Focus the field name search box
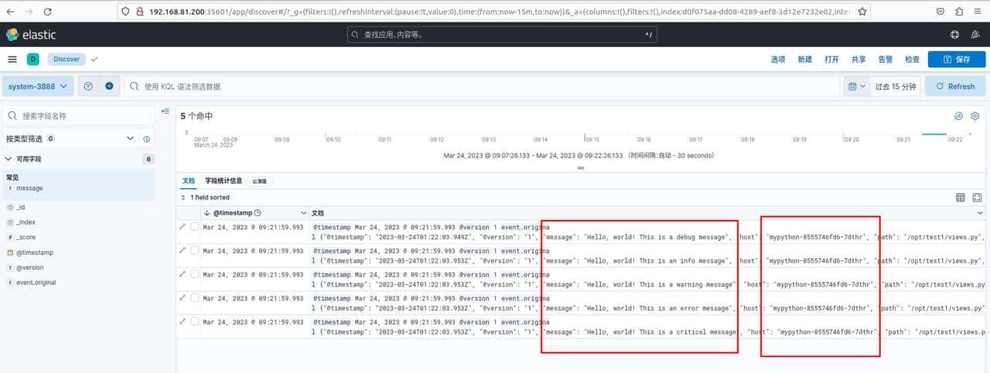The image size is (990, 373). tap(77, 116)
